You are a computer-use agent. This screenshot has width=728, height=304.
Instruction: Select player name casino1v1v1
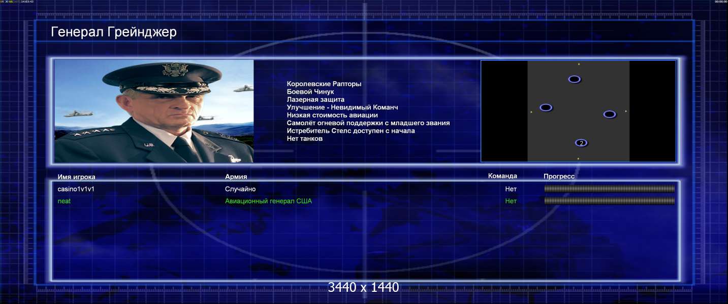[76, 189]
